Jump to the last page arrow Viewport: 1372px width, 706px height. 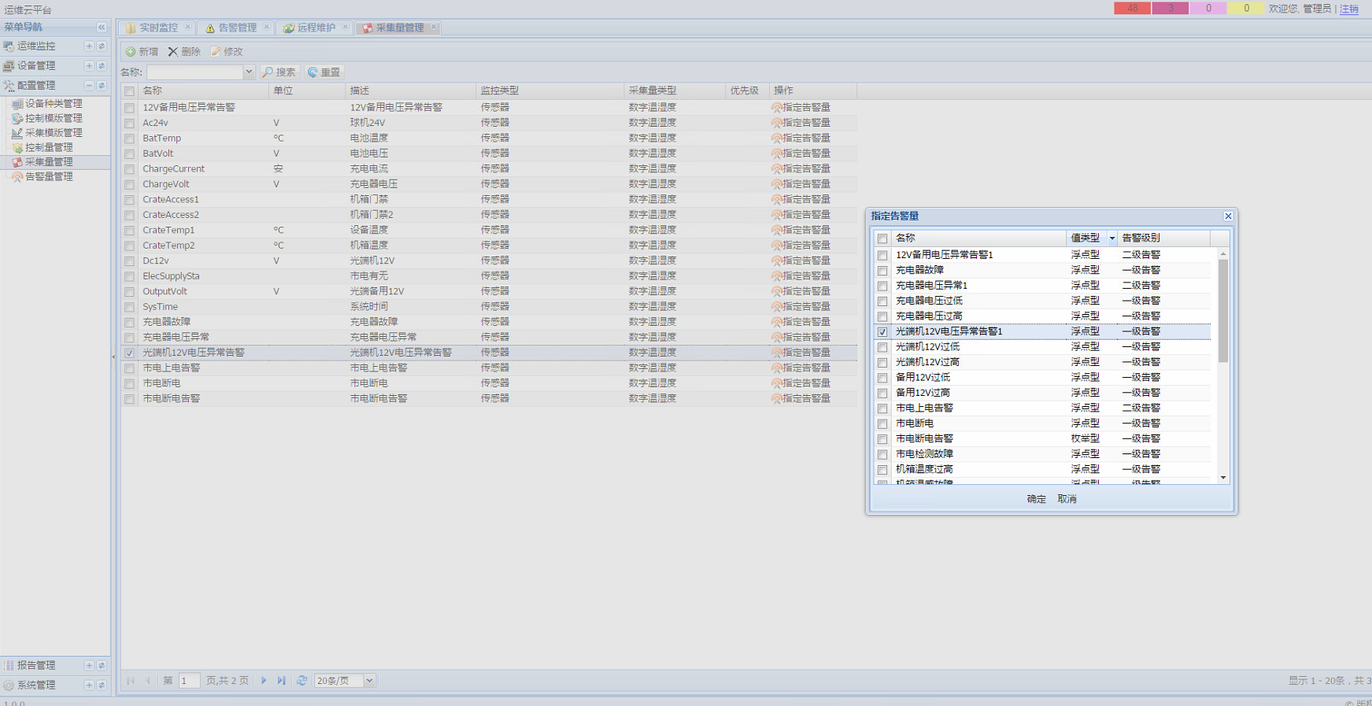tap(281, 681)
